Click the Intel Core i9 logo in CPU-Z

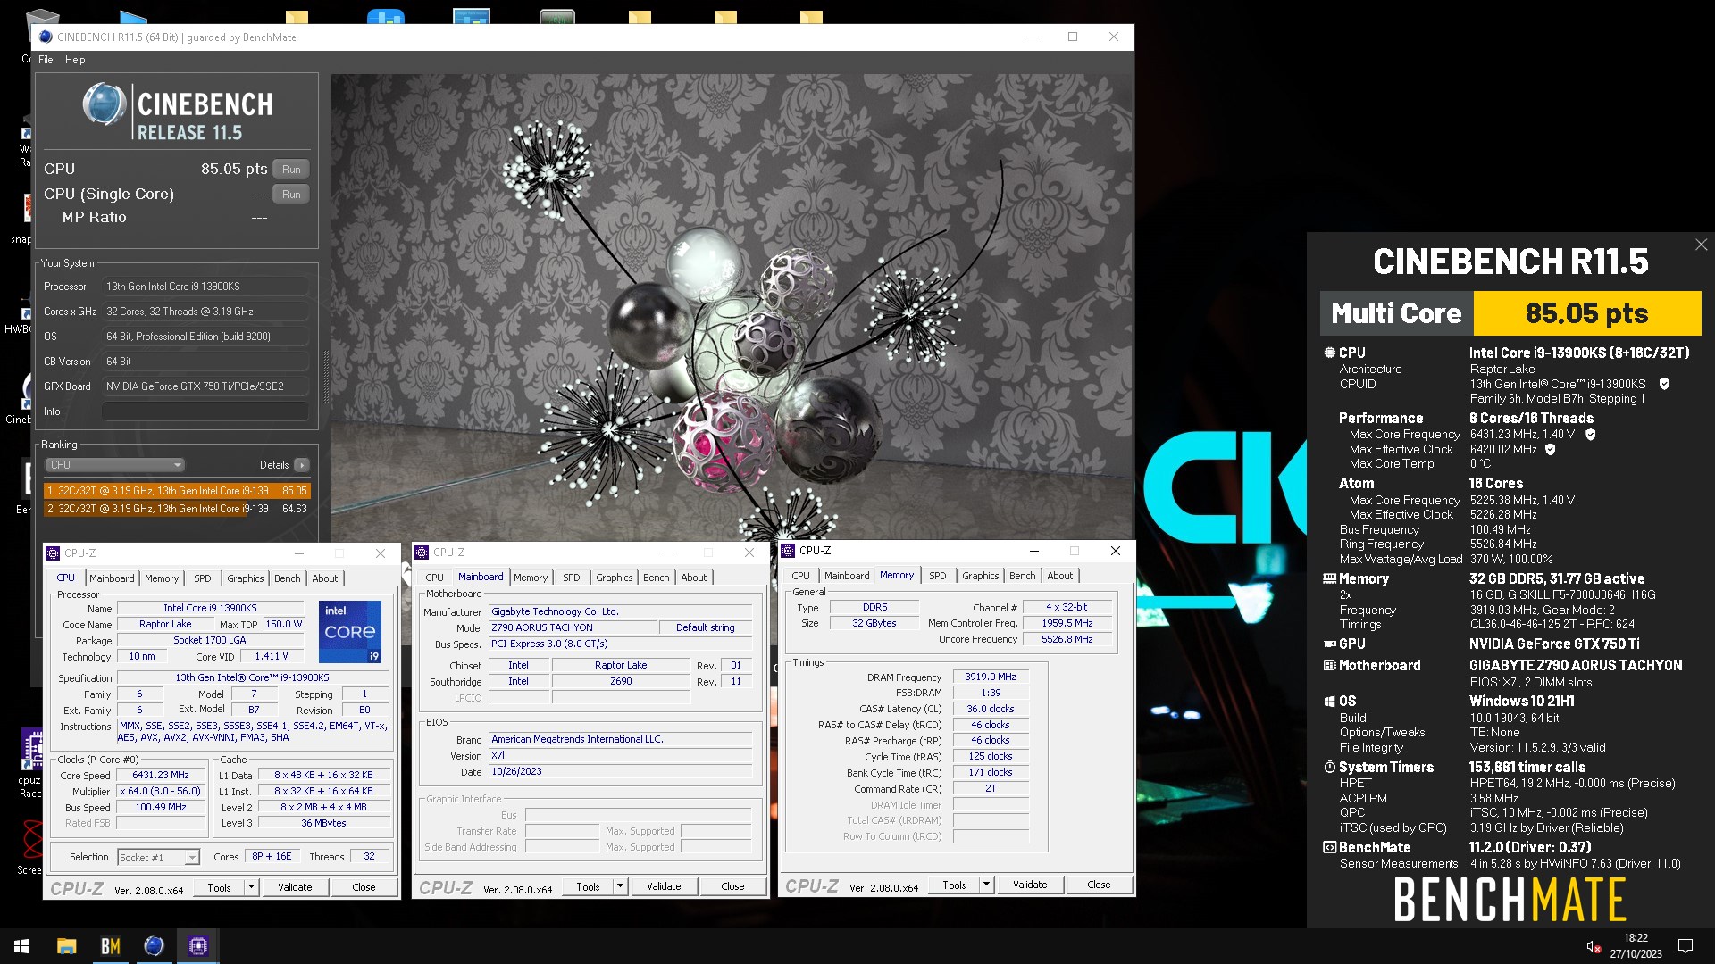(350, 632)
